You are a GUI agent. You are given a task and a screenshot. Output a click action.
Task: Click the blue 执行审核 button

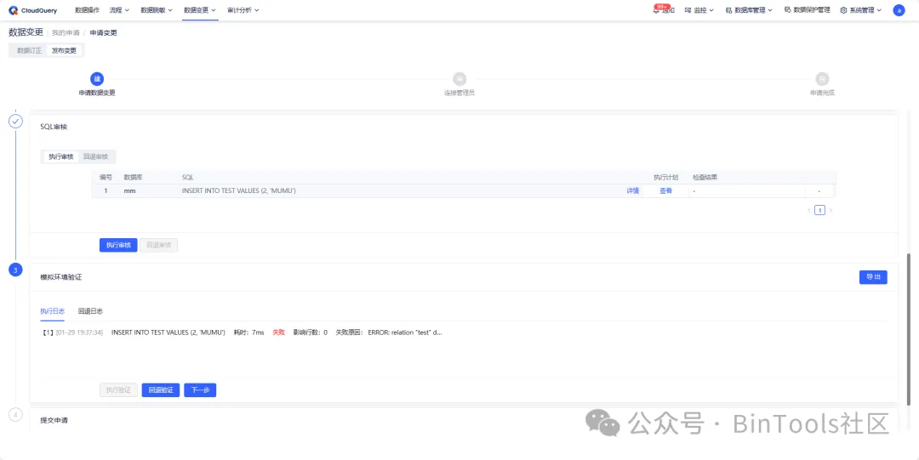pos(117,245)
